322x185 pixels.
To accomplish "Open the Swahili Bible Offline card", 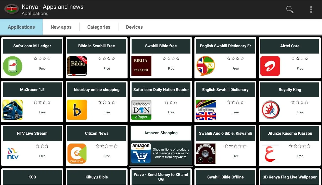I will pyautogui.click(x=225, y=177).
